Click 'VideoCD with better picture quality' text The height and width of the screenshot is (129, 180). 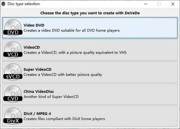point(72,75)
